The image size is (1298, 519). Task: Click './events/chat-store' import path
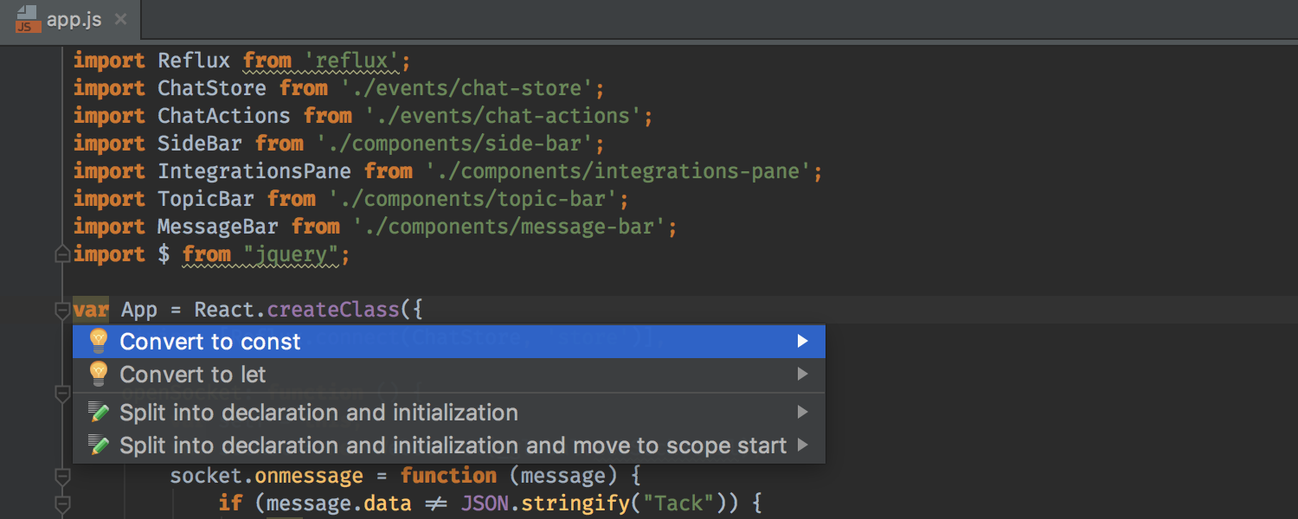tap(466, 88)
